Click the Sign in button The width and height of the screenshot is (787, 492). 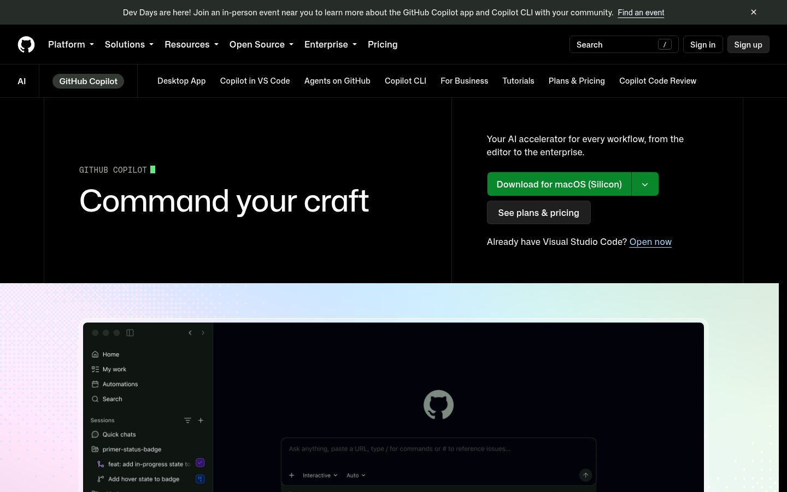703,44
